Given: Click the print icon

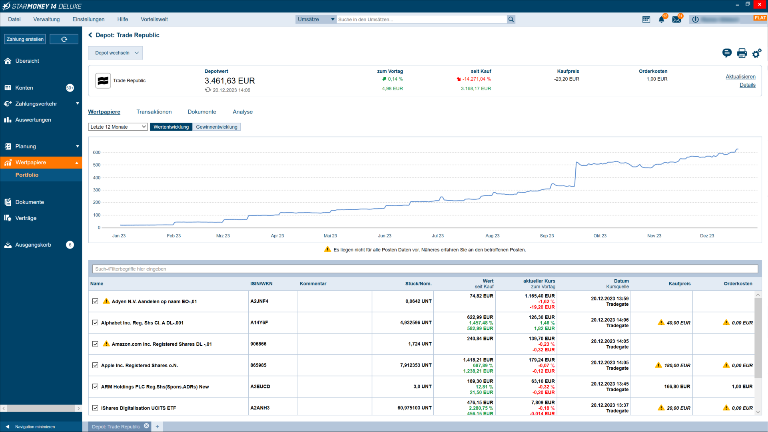Looking at the screenshot, I should point(742,53).
